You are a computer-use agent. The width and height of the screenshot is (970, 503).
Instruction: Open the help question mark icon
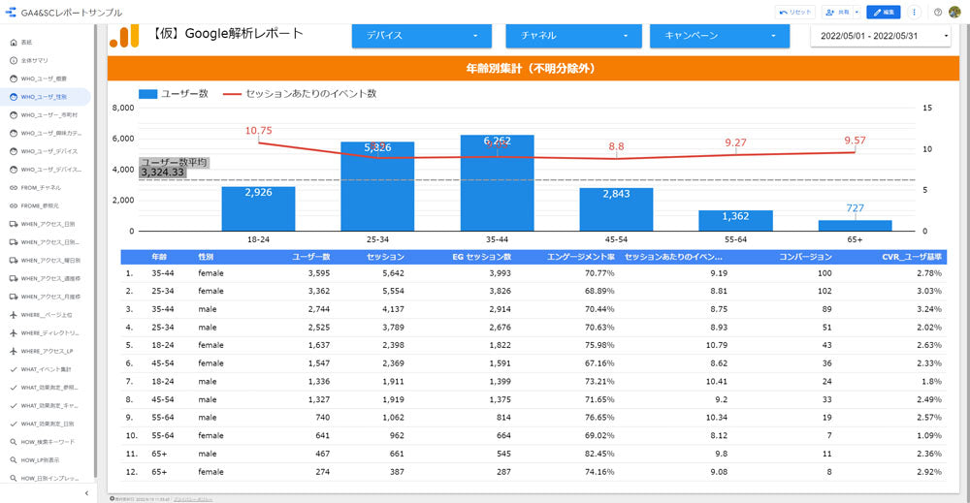pyautogui.click(x=937, y=13)
